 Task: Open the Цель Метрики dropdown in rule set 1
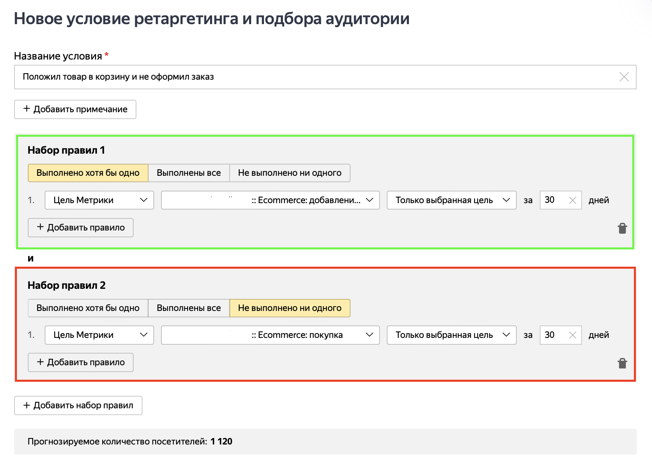point(99,200)
